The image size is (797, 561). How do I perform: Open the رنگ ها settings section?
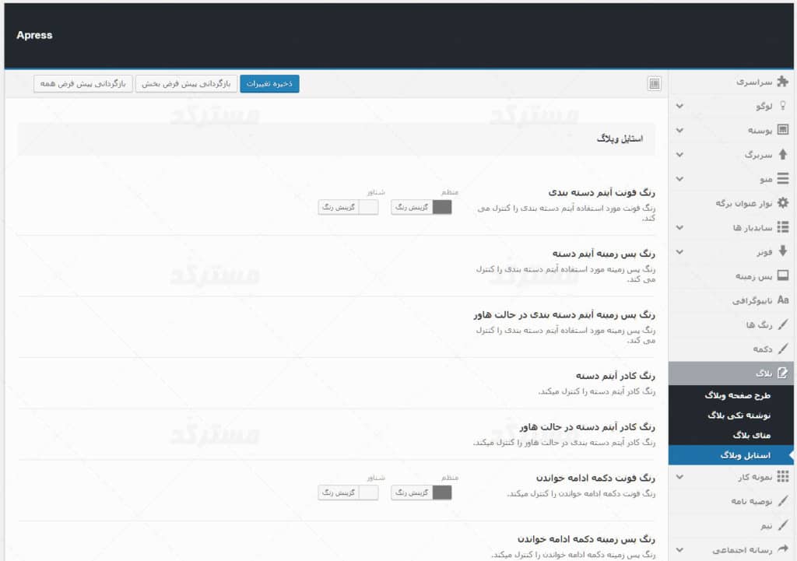tap(731, 324)
